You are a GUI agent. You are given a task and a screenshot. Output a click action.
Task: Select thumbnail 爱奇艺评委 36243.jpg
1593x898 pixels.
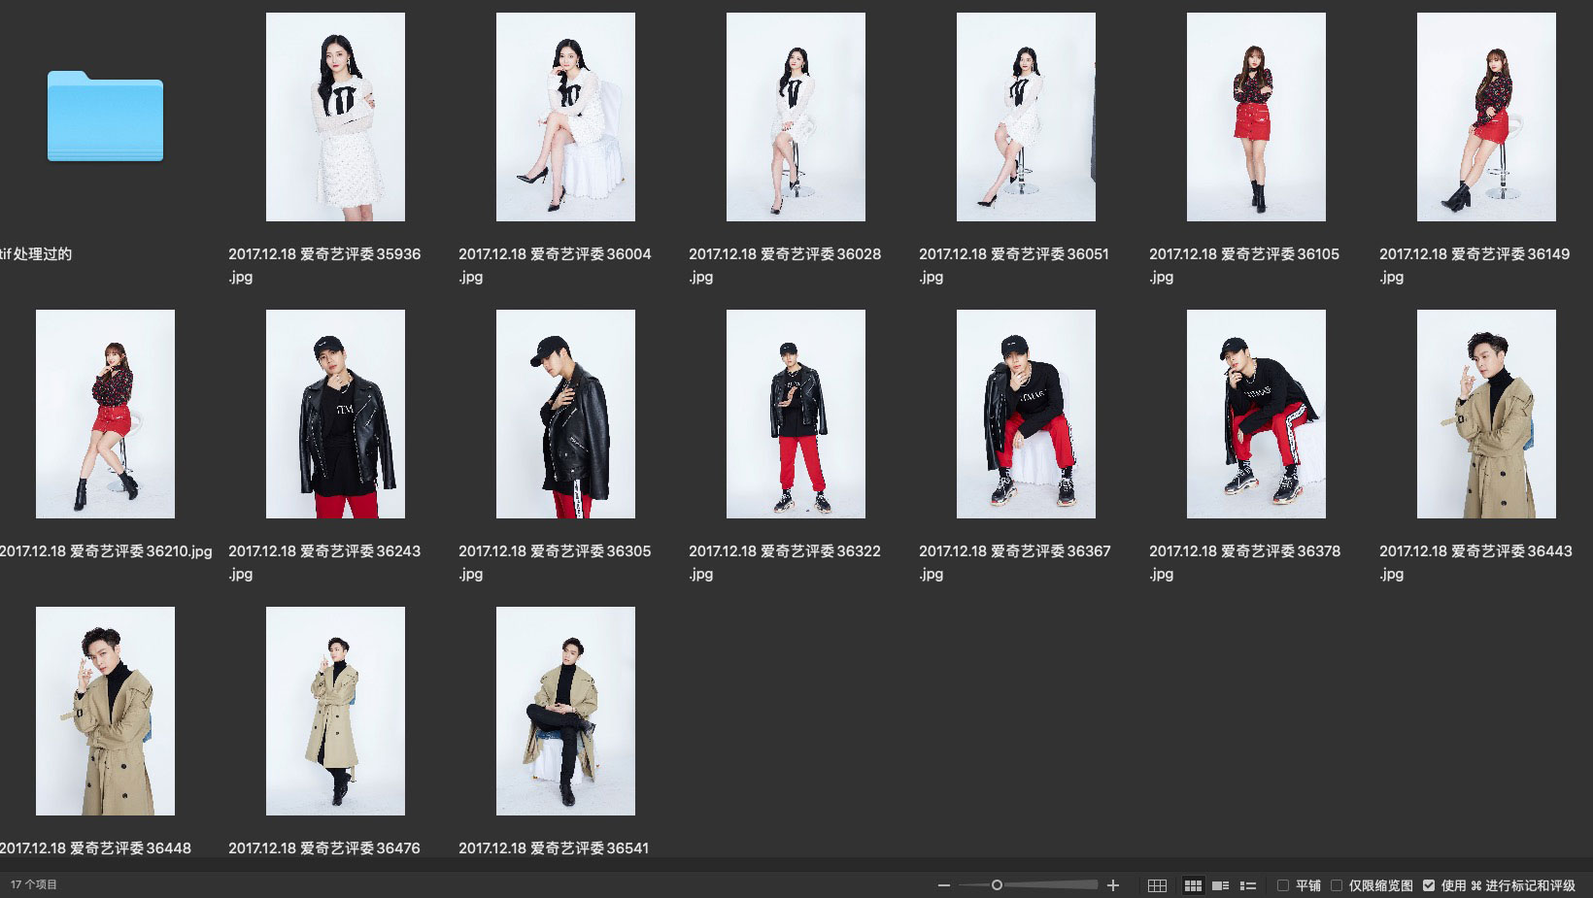coord(335,414)
